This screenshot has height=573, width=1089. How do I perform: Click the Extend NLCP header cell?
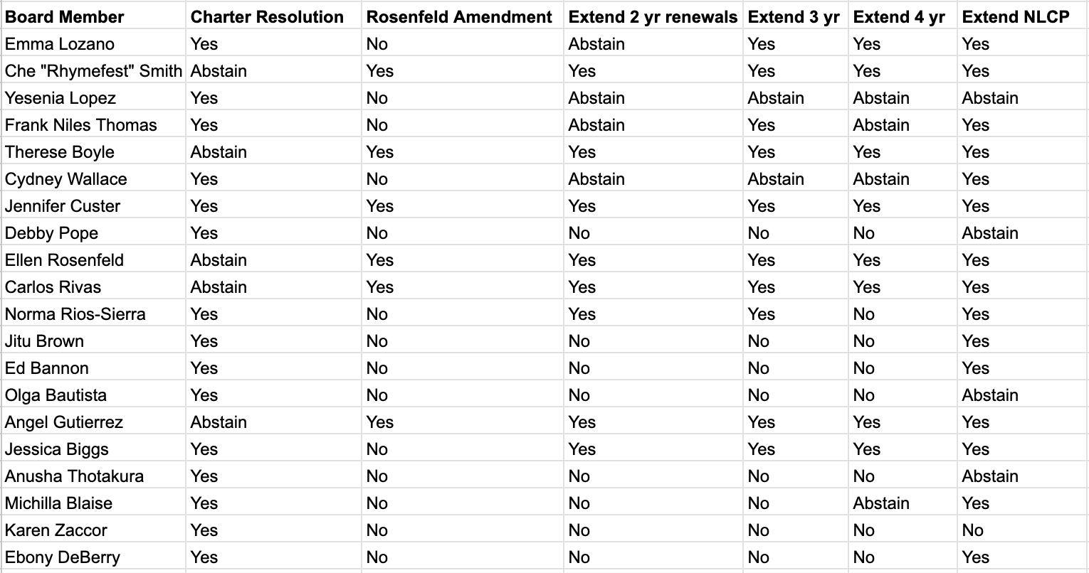tap(1023, 16)
